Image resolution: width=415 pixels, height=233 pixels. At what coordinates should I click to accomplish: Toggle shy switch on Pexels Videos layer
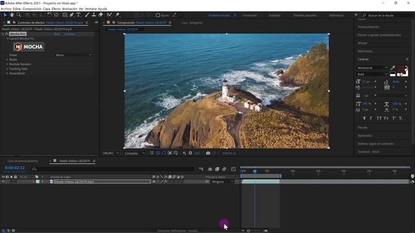(154, 182)
